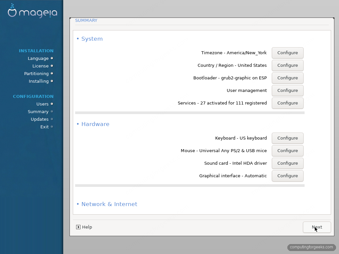Open the Help expander
This screenshot has height=254, width=339.
pos(84,227)
